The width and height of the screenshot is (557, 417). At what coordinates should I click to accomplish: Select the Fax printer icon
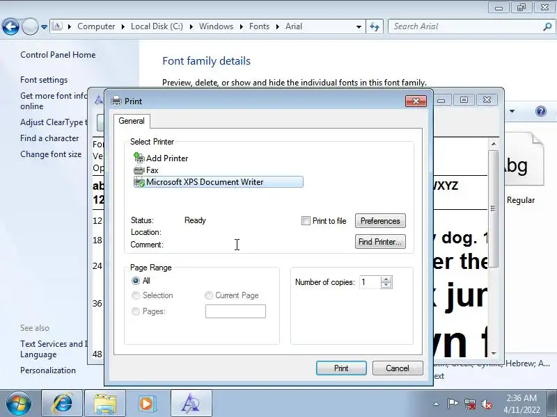tap(139, 170)
